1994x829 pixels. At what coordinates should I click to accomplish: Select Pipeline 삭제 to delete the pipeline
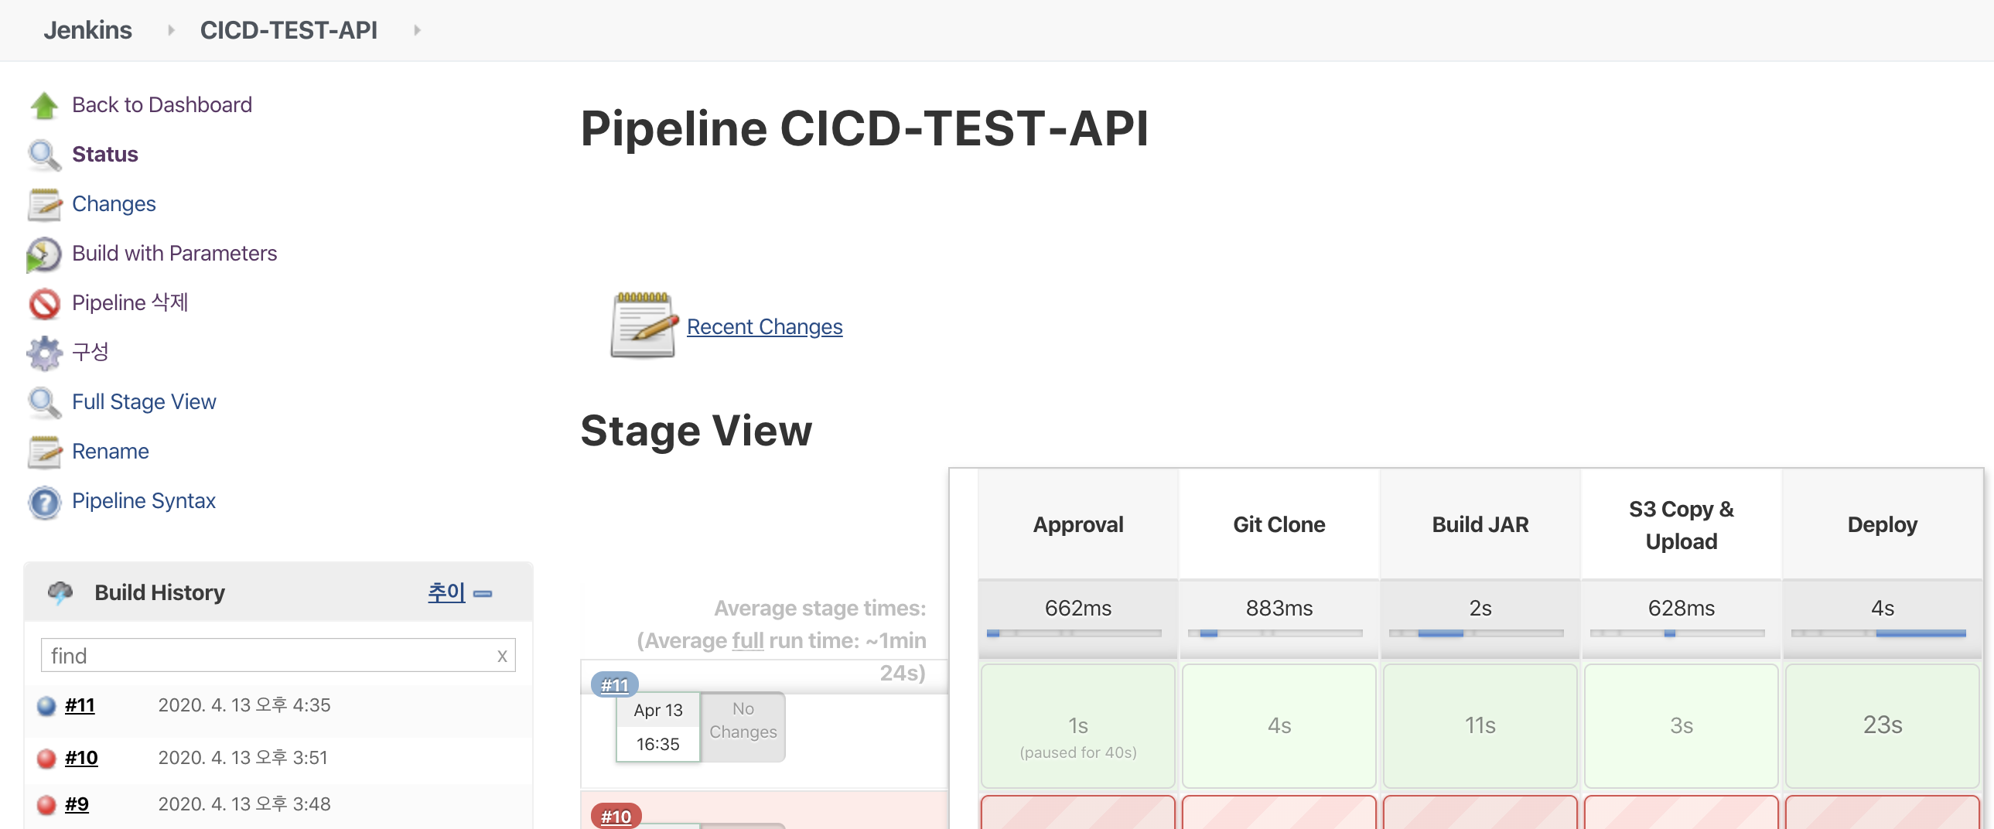coord(130,302)
